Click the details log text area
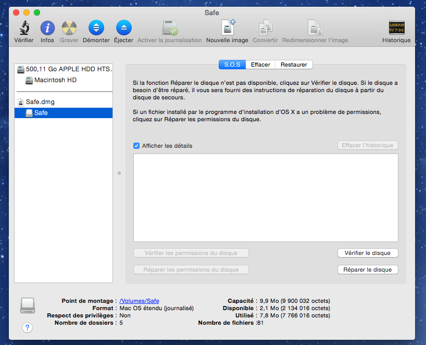The width and height of the screenshot is (426, 345). (x=266, y=198)
